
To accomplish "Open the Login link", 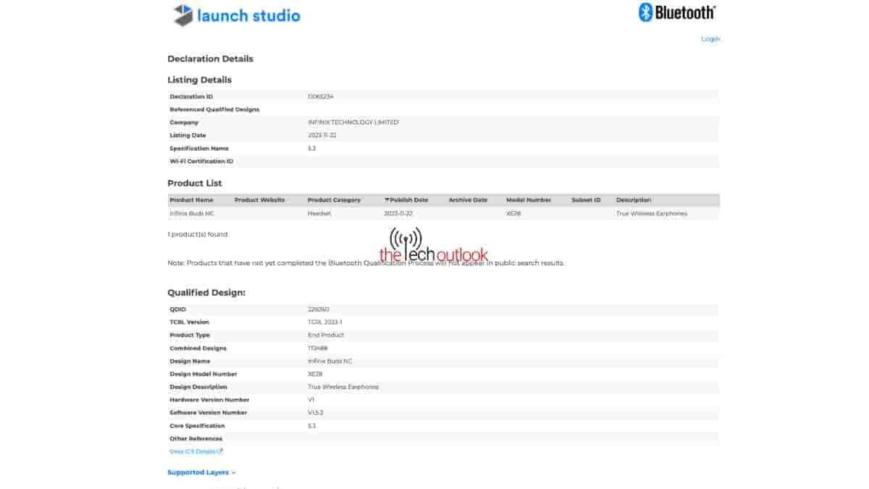I will 710,38.
